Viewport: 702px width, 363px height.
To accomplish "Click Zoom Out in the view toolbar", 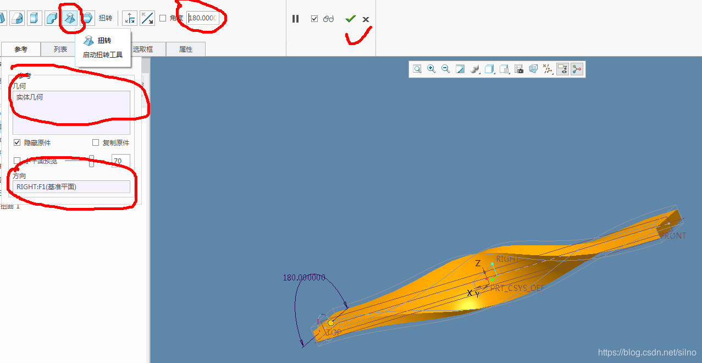I will click(446, 69).
